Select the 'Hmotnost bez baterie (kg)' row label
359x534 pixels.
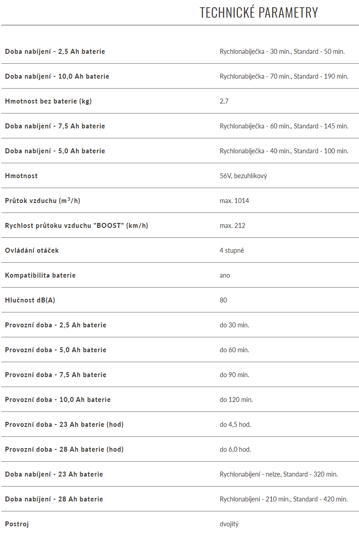(x=48, y=101)
